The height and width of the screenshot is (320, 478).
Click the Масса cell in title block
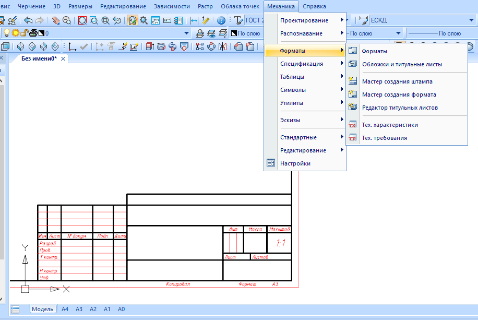255,229
